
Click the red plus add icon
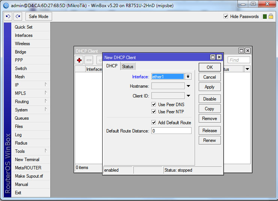pos(79,60)
